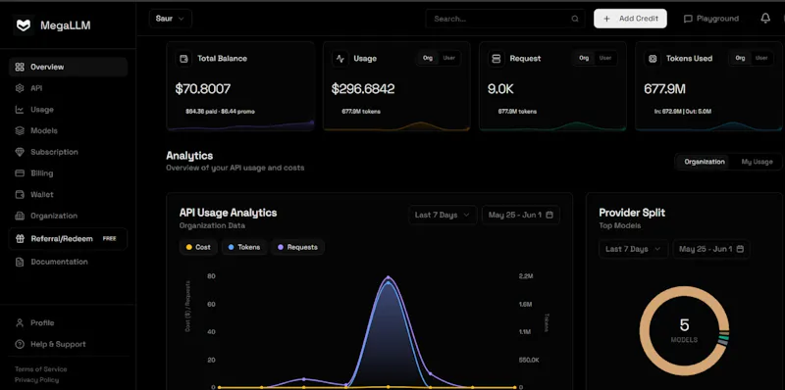Click calendar icon in Provider Split date range
Image resolution: width=785 pixels, height=390 pixels.
point(740,249)
